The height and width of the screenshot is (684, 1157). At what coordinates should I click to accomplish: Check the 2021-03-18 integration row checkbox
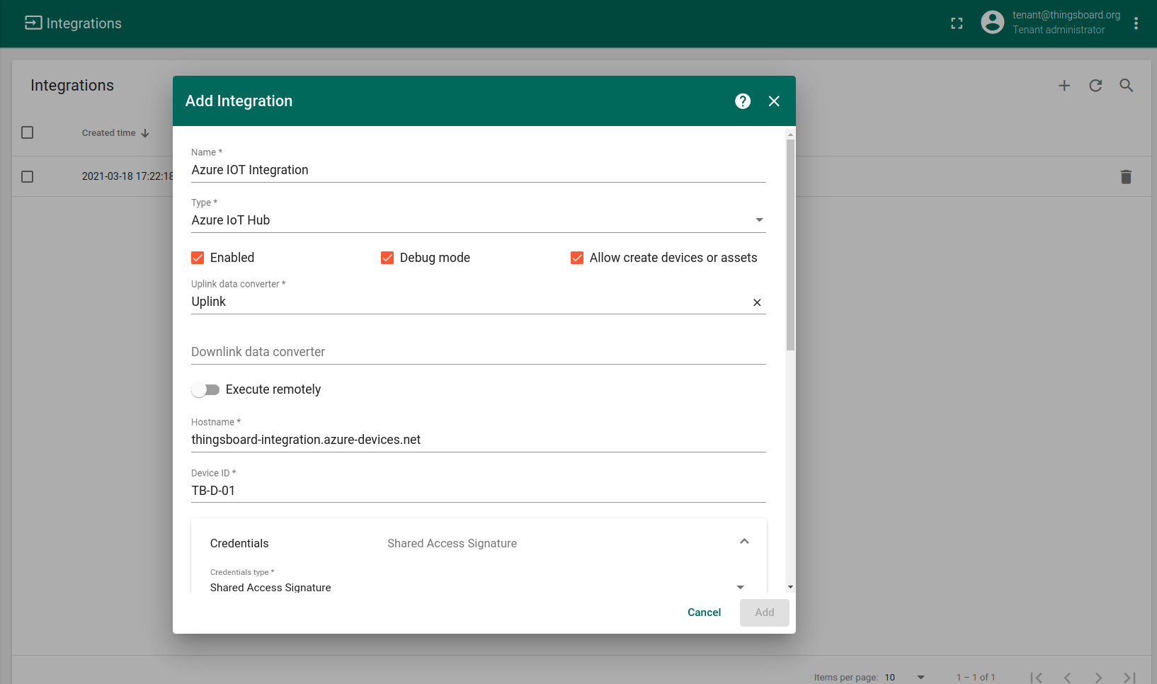pyautogui.click(x=28, y=176)
